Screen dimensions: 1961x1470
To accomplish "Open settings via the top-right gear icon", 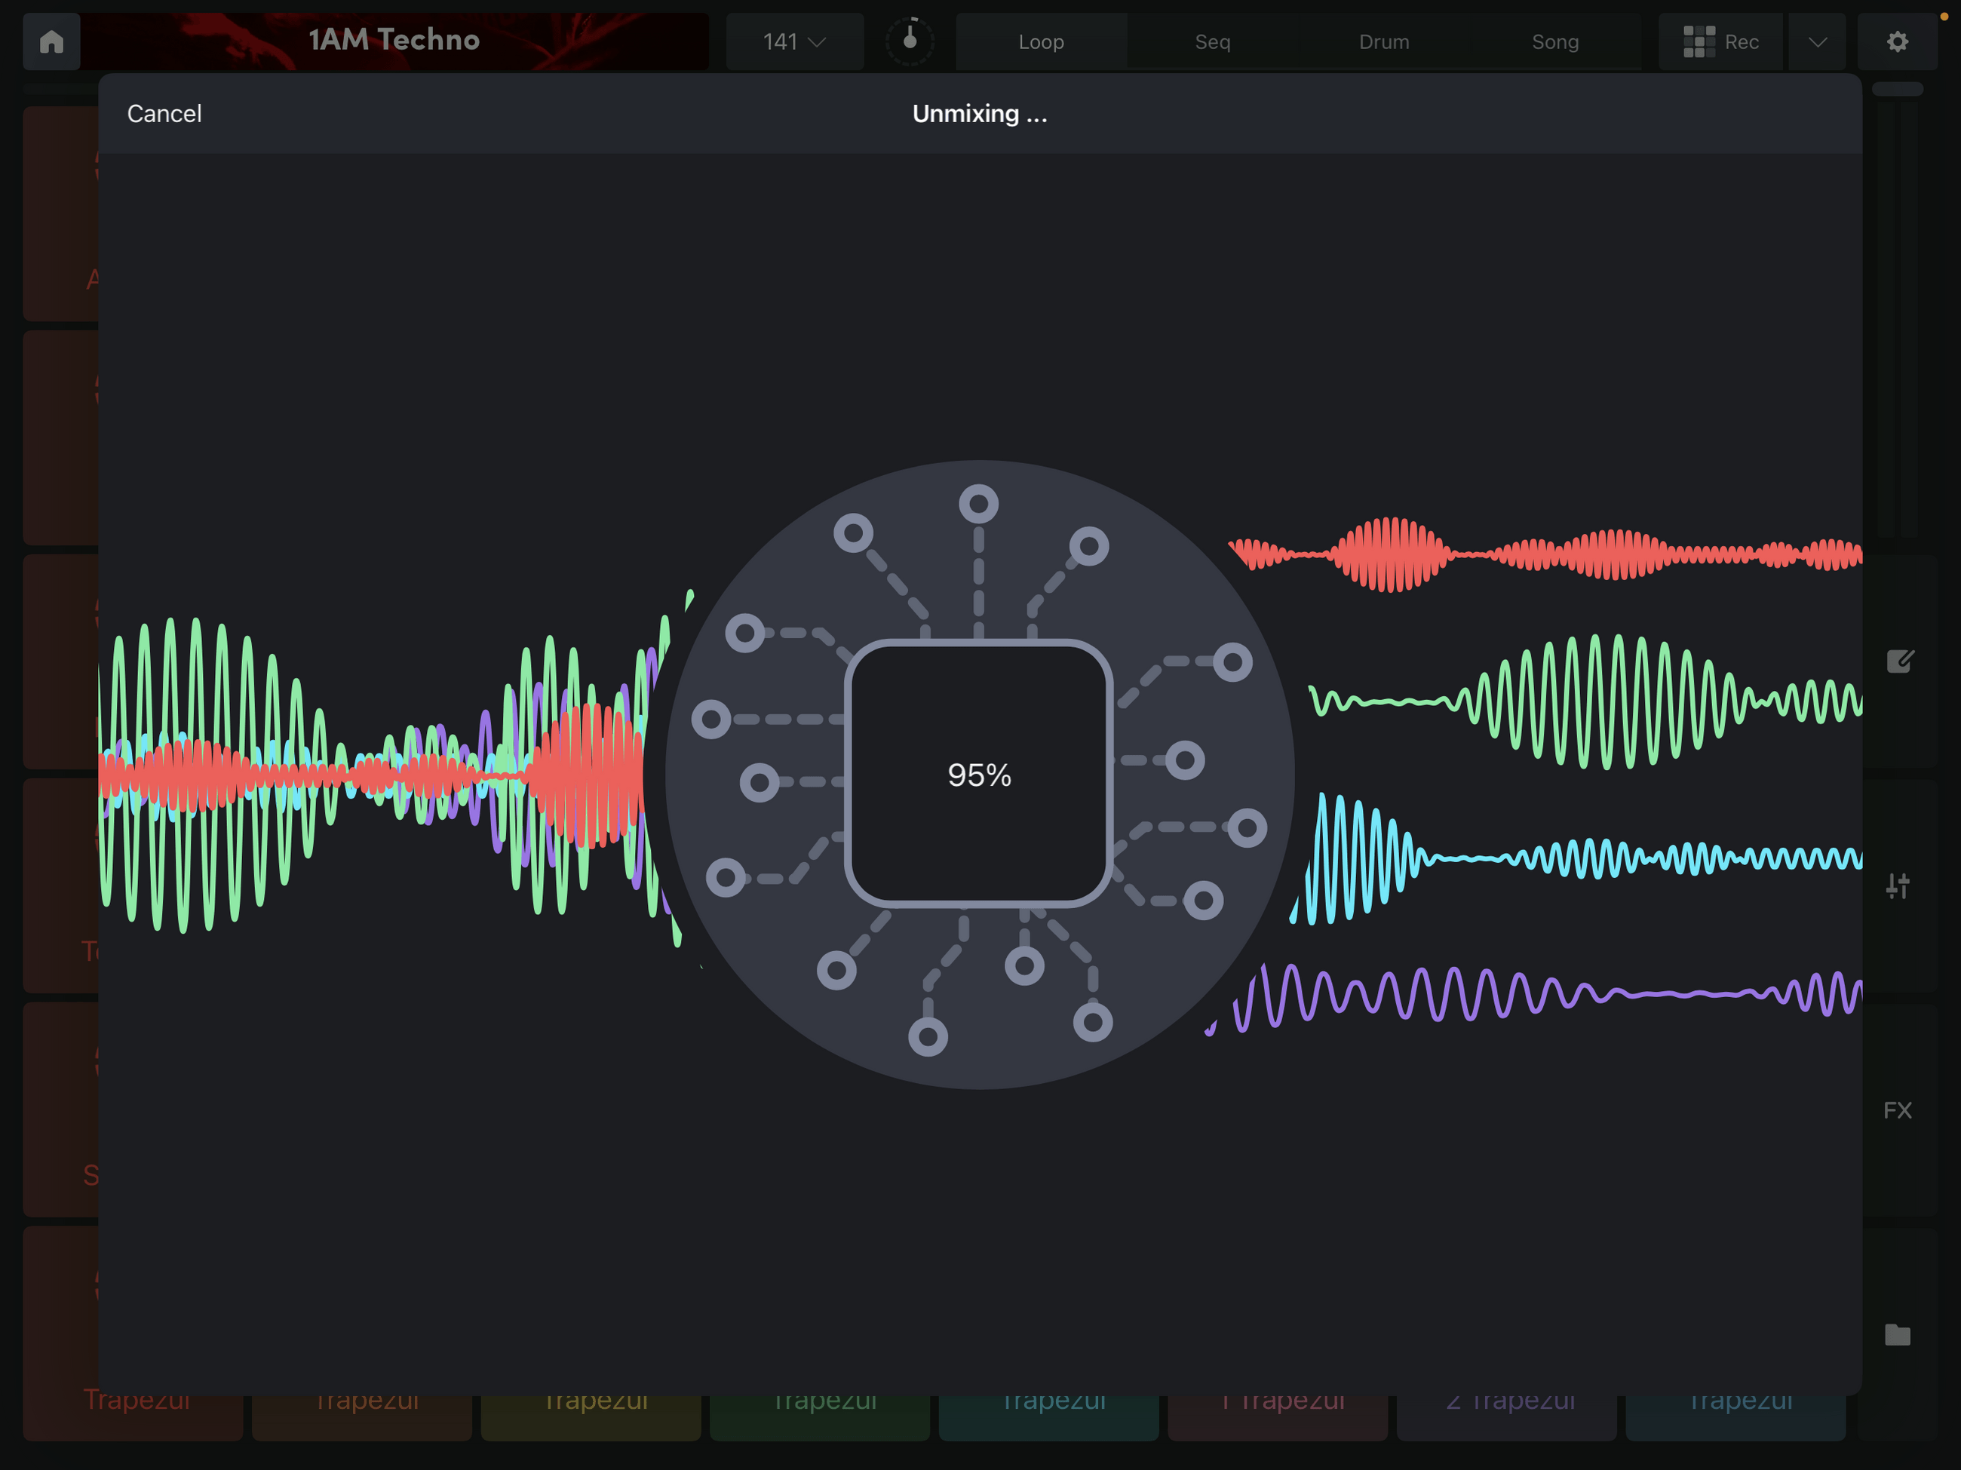I will (x=1897, y=41).
